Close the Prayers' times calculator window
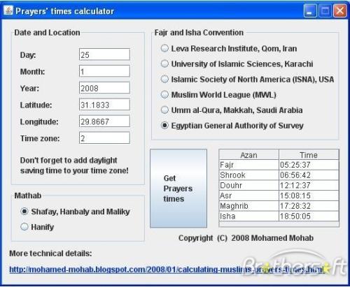Screen dimensions: 350x287 tap(340, 10)
